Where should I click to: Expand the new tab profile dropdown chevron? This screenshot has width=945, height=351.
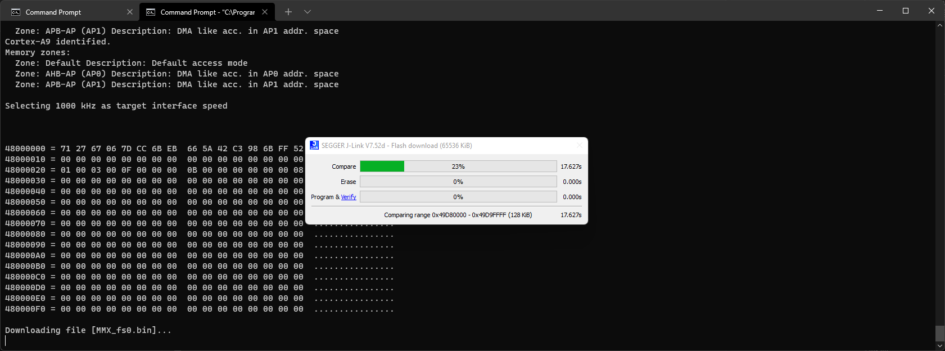[x=308, y=12]
